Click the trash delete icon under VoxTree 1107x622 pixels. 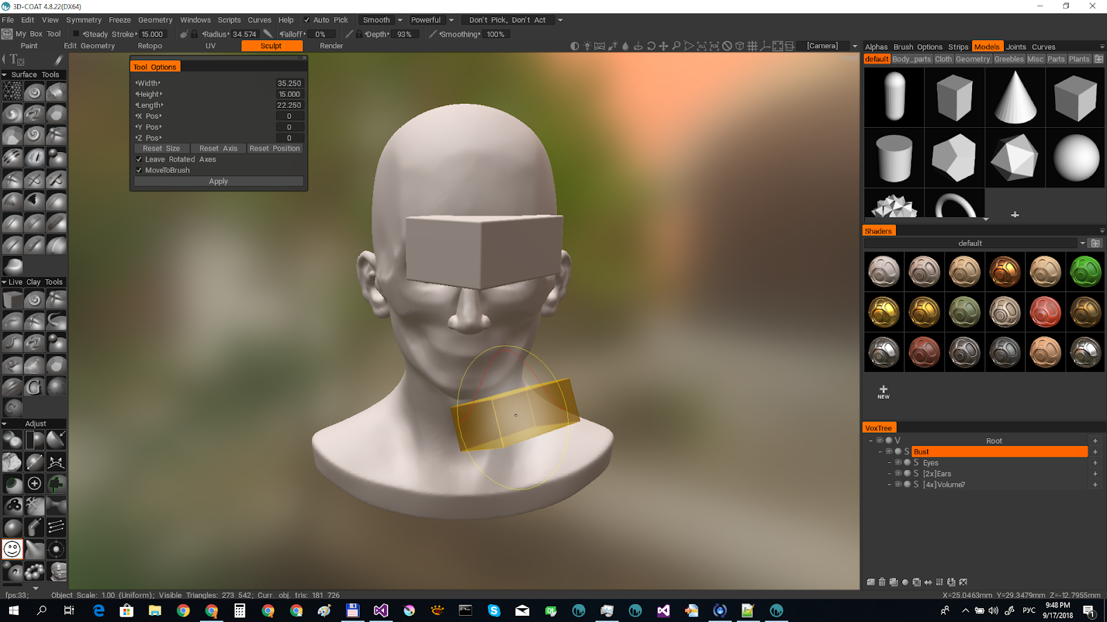click(882, 582)
